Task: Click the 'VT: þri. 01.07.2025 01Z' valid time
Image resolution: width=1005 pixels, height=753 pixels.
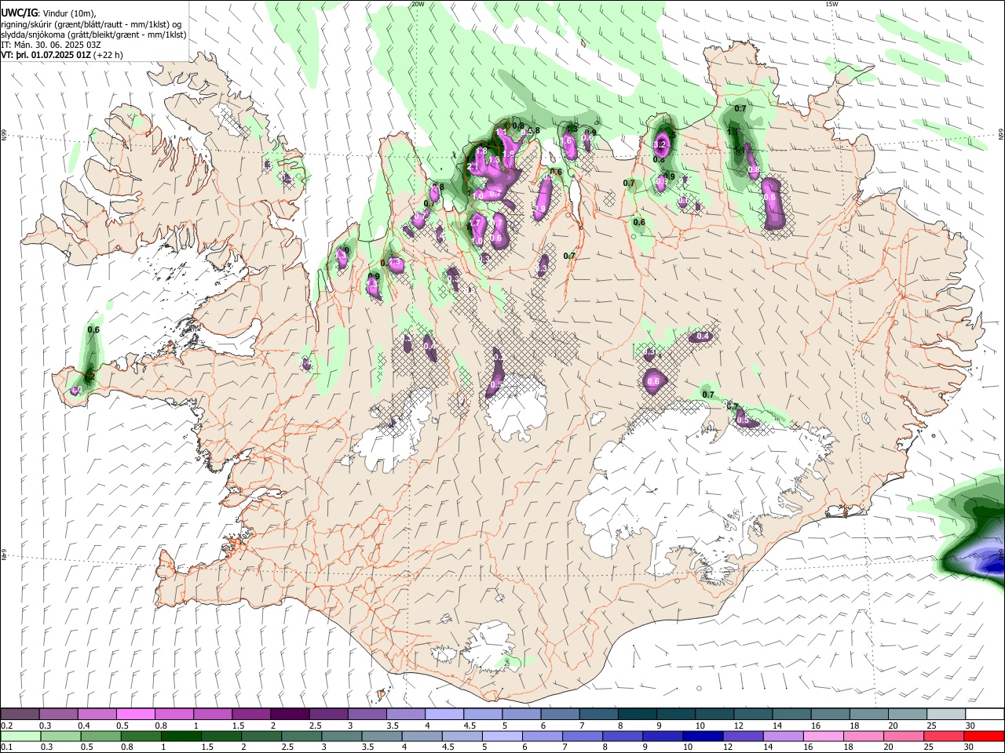Action: (46, 55)
